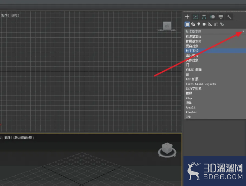
Task: Choose 复合对象 from the list
Action: (x=215, y=46)
